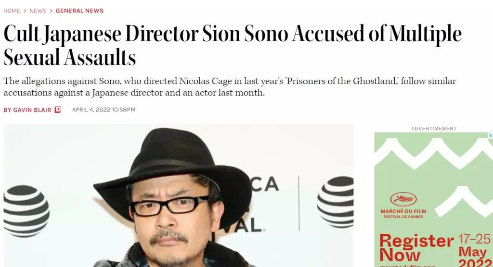Click the 17–25 May 2022 ad dates
This screenshot has width=493, height=267.
474,250
